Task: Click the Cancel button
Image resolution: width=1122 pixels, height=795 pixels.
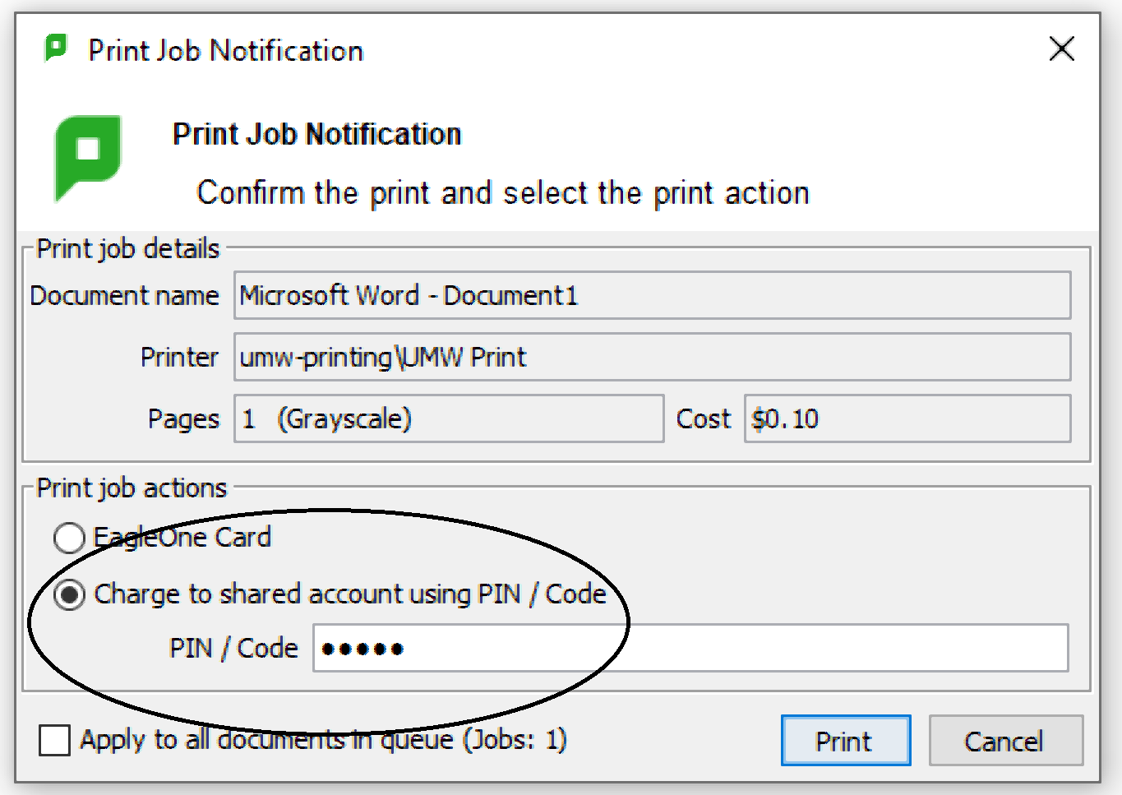Action: coord(1004,740)
